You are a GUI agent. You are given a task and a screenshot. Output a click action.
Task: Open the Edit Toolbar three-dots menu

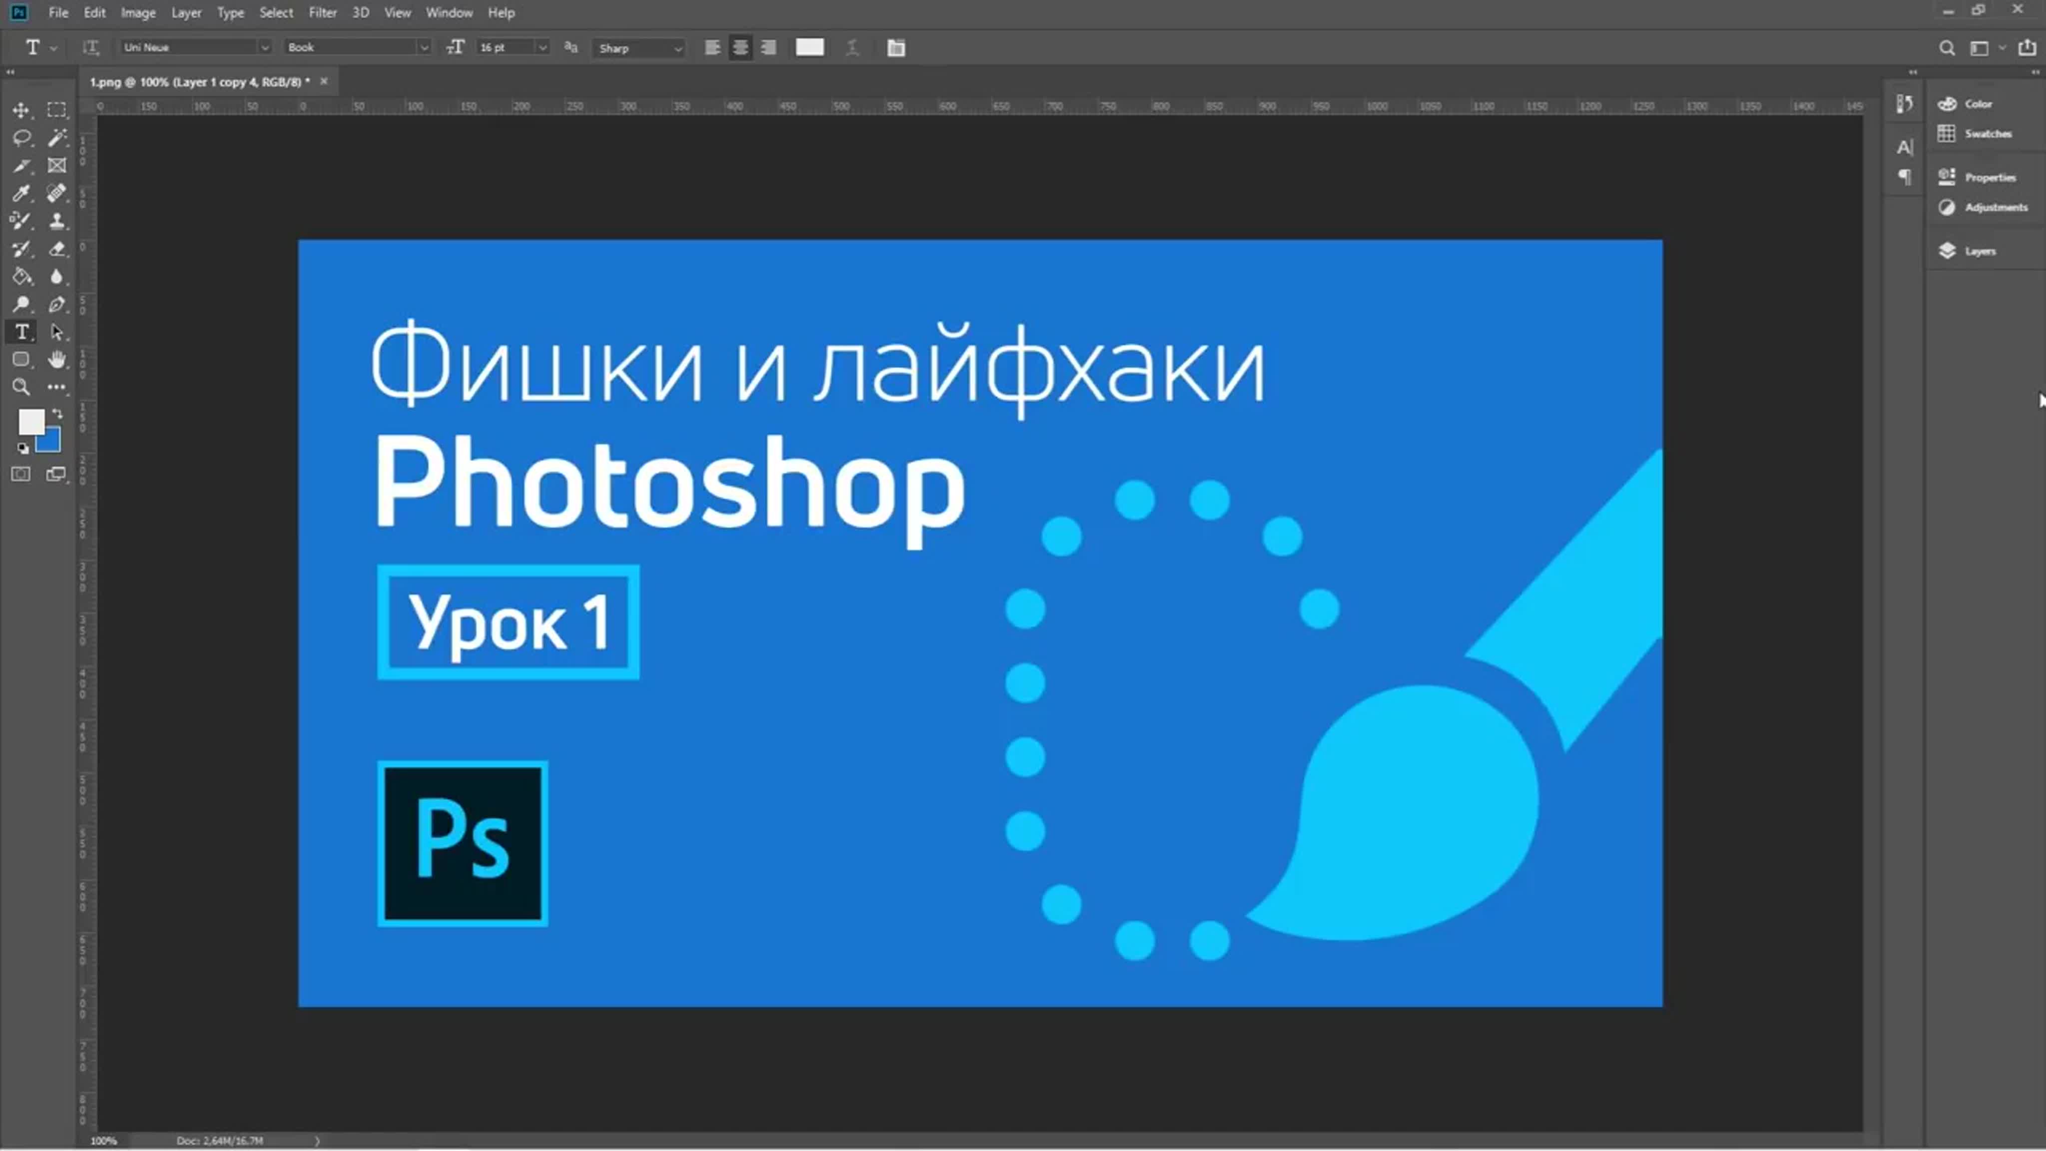click(x=56, y=388)
